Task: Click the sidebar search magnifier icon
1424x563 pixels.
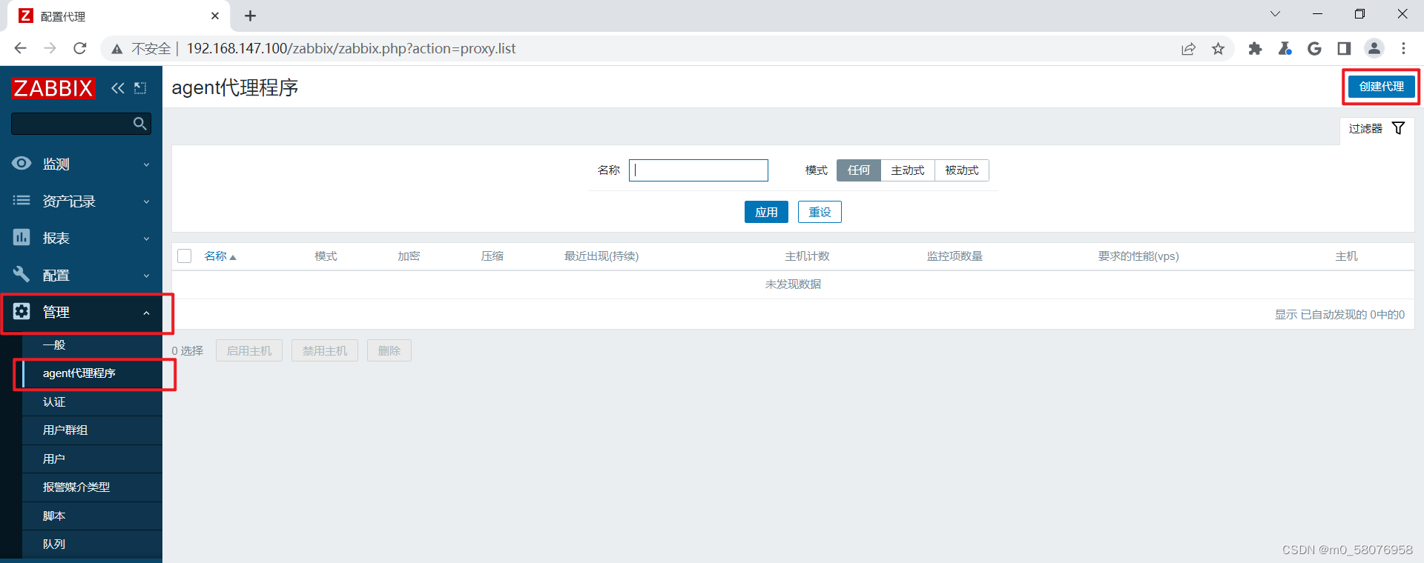Action: pos(139,124)
